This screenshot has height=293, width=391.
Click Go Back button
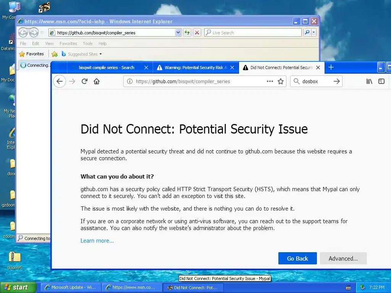[x=297, y=258]
